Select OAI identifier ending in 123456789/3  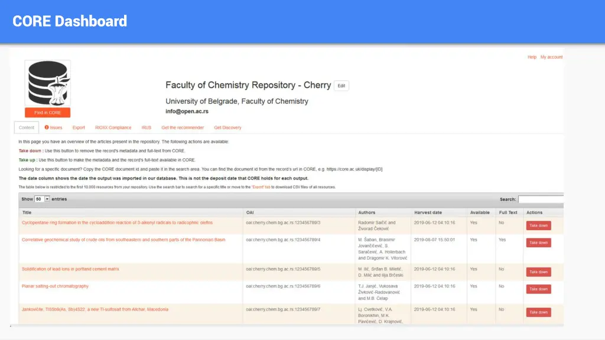coord(283,223)
